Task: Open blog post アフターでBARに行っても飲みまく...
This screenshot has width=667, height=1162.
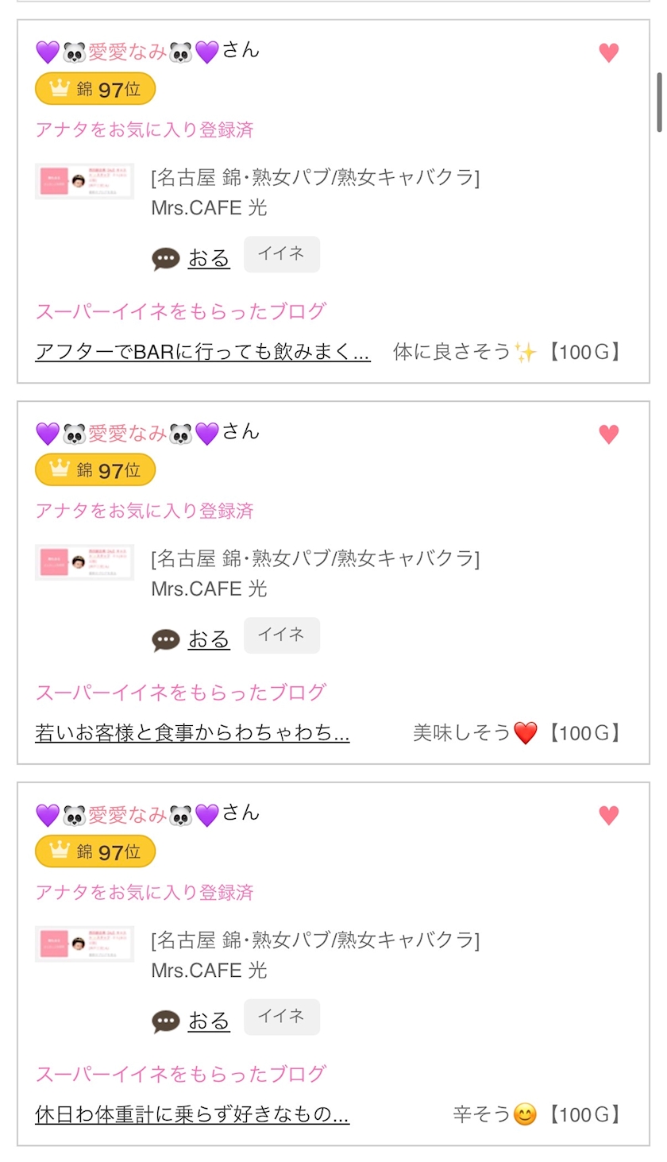Action: (x=202, y=352)
